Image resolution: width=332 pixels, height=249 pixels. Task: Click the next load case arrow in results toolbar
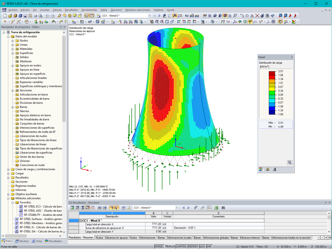pyautogui.click(x=188, y=207)
